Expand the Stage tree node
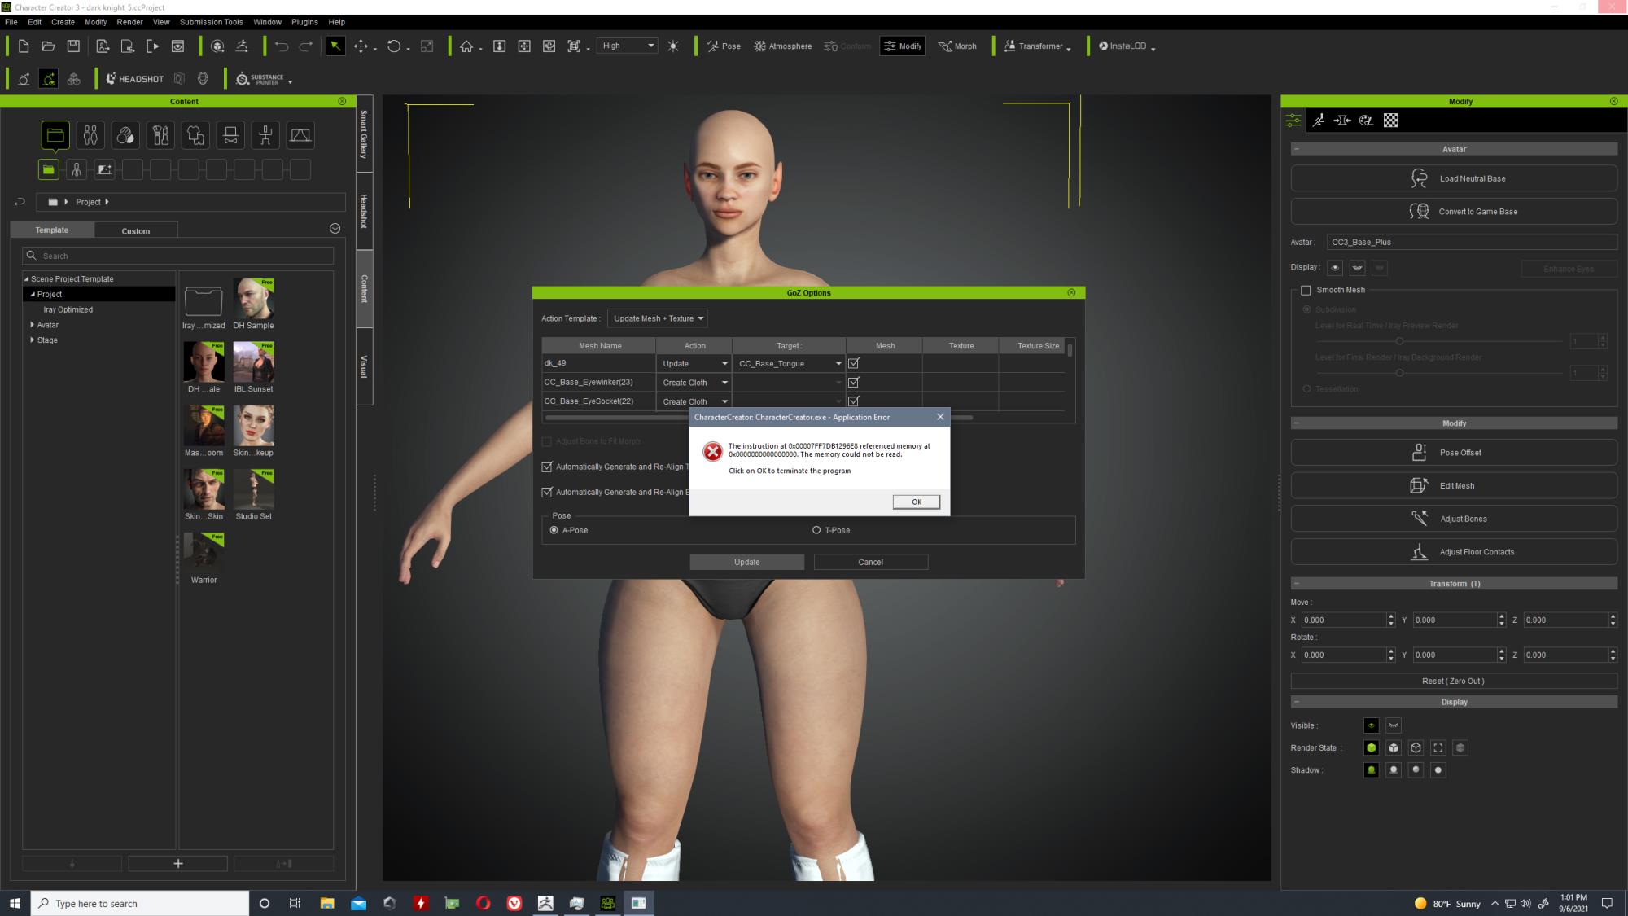The width and height of the screenshot is (1628, 916). coord(33,340)
